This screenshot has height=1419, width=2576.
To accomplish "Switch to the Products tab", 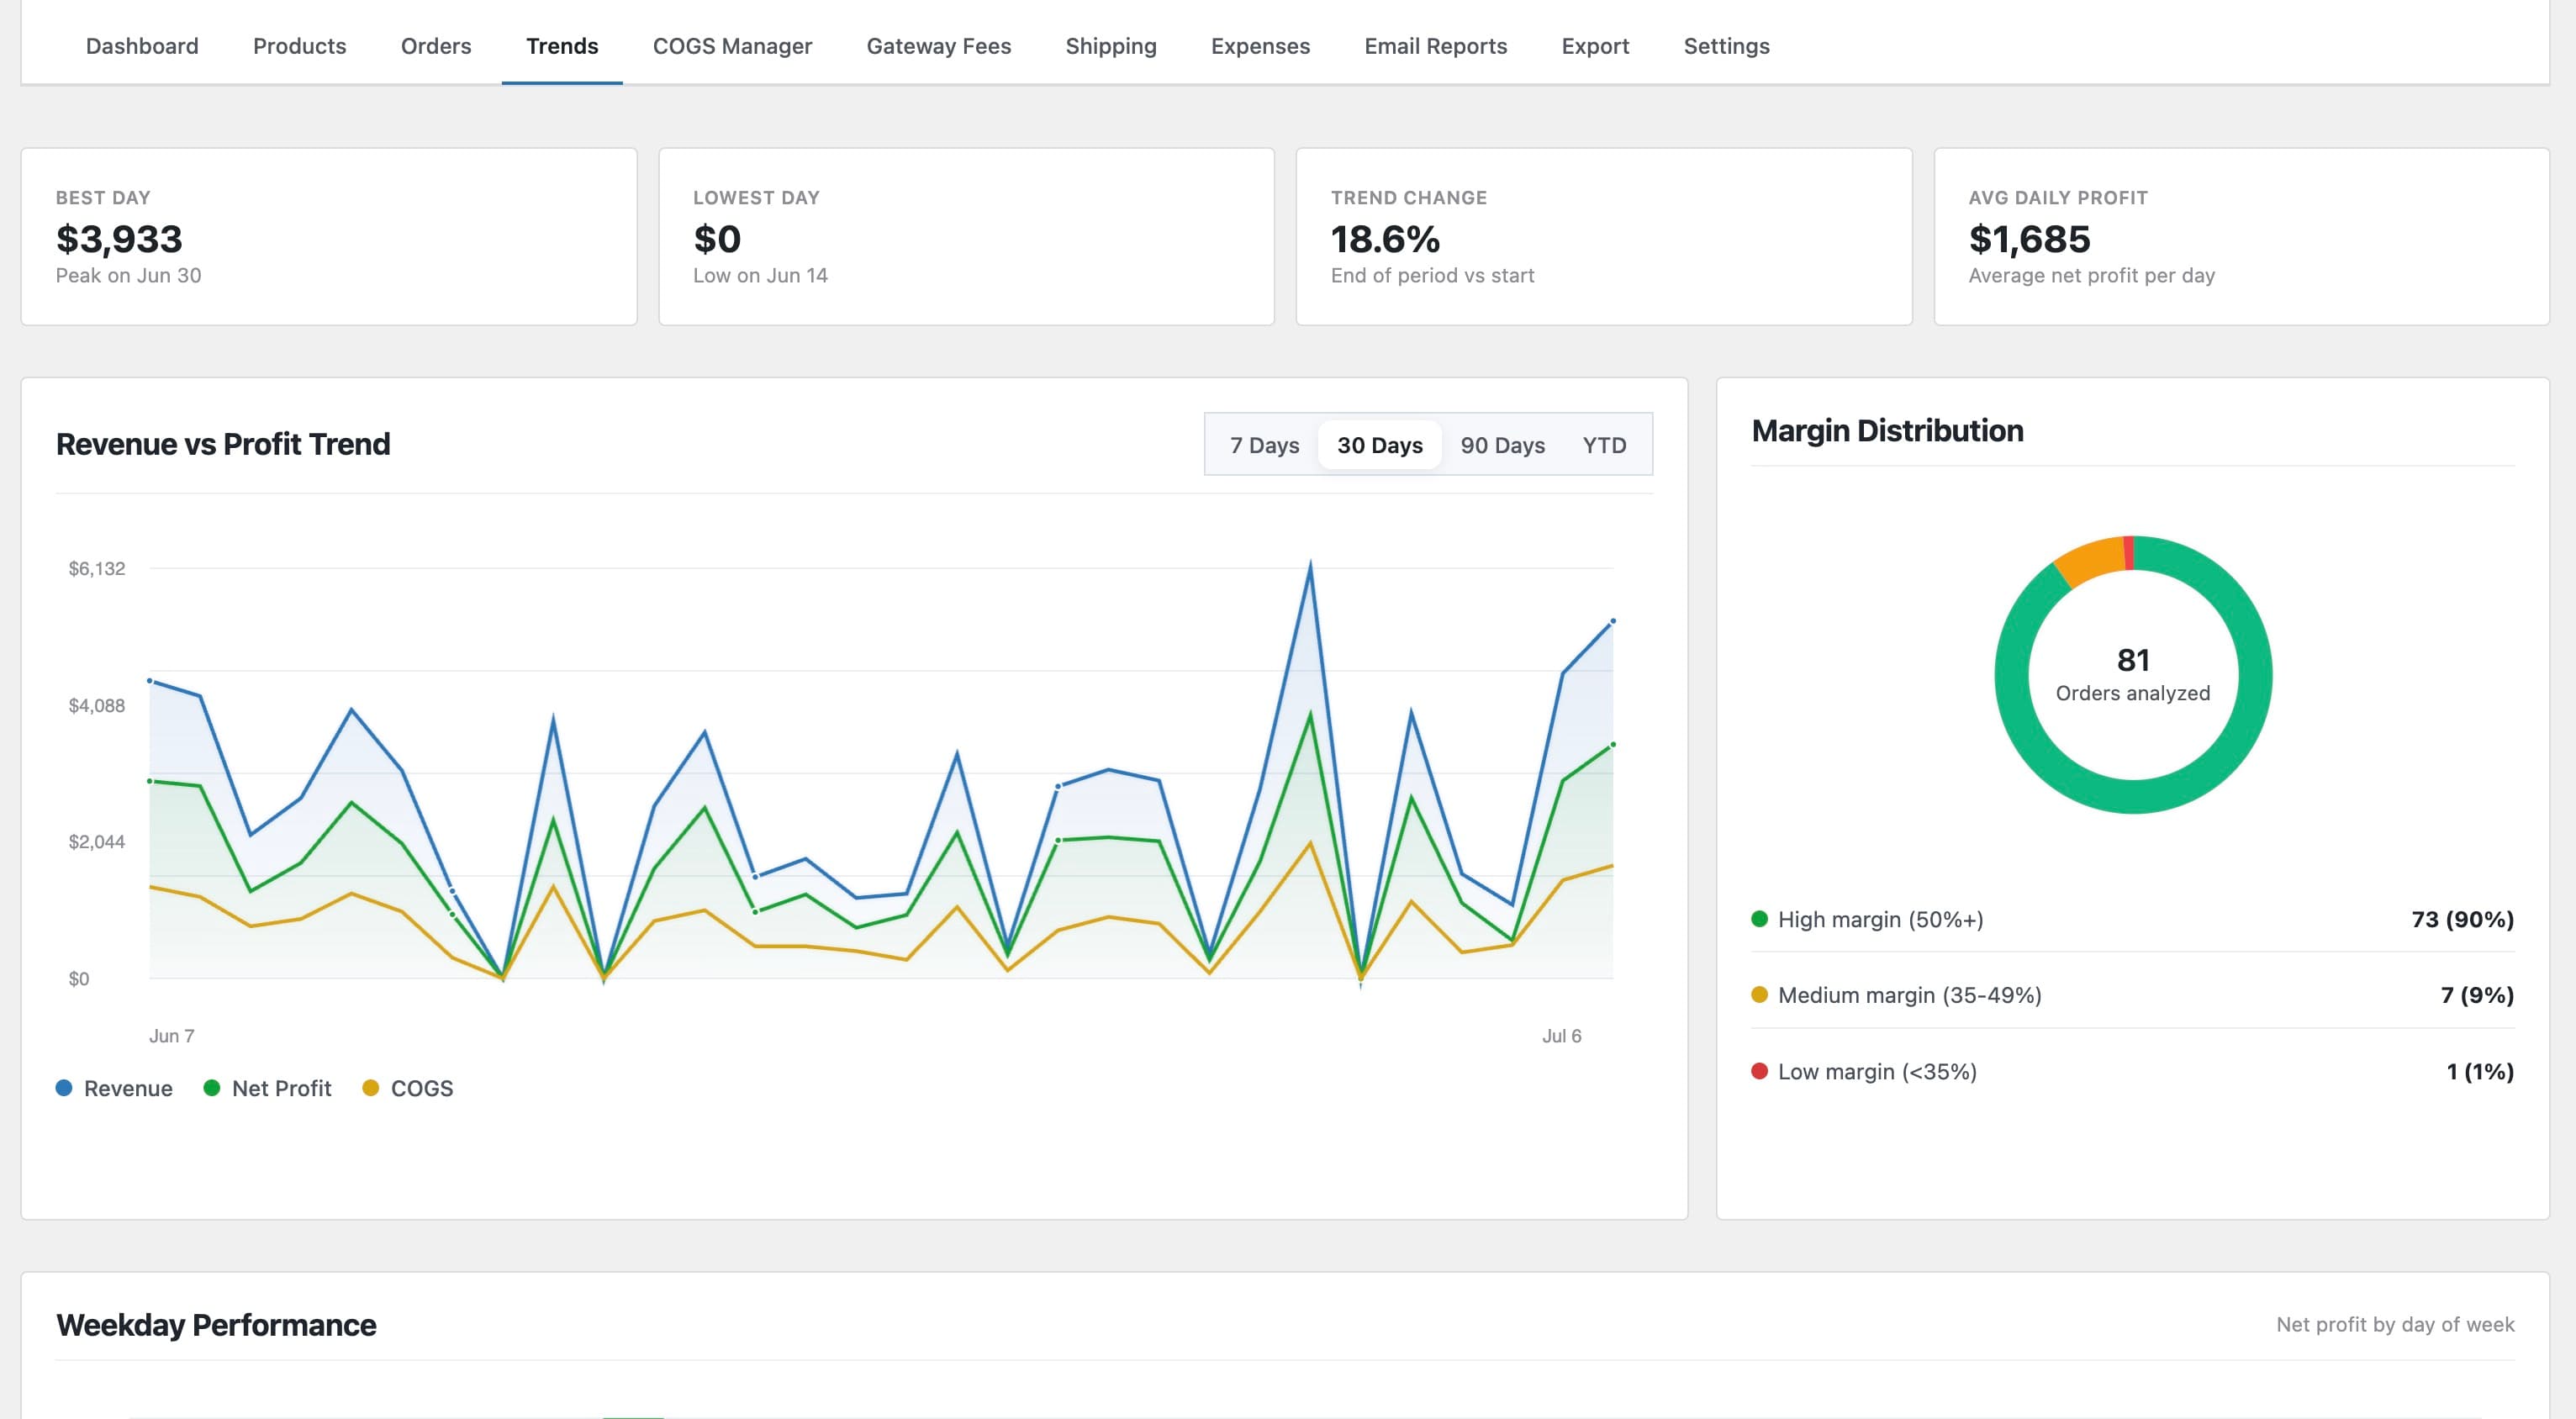I will click(x=299, y=46).
